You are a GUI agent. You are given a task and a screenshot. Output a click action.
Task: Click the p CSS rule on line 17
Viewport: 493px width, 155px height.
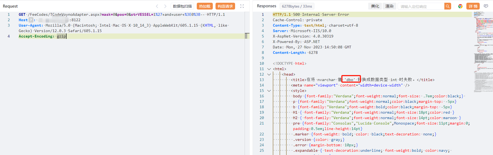click(x=375, y=101)
